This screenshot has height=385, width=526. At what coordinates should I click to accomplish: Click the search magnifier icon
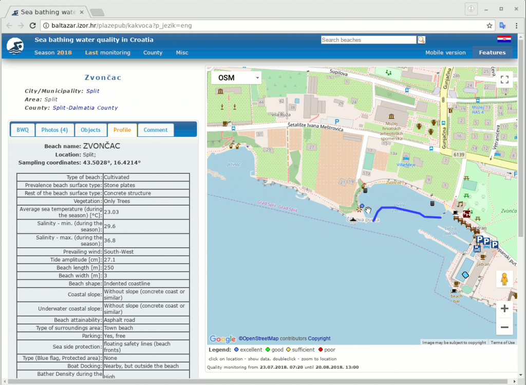pyautogui.click(x=421, y=40)
